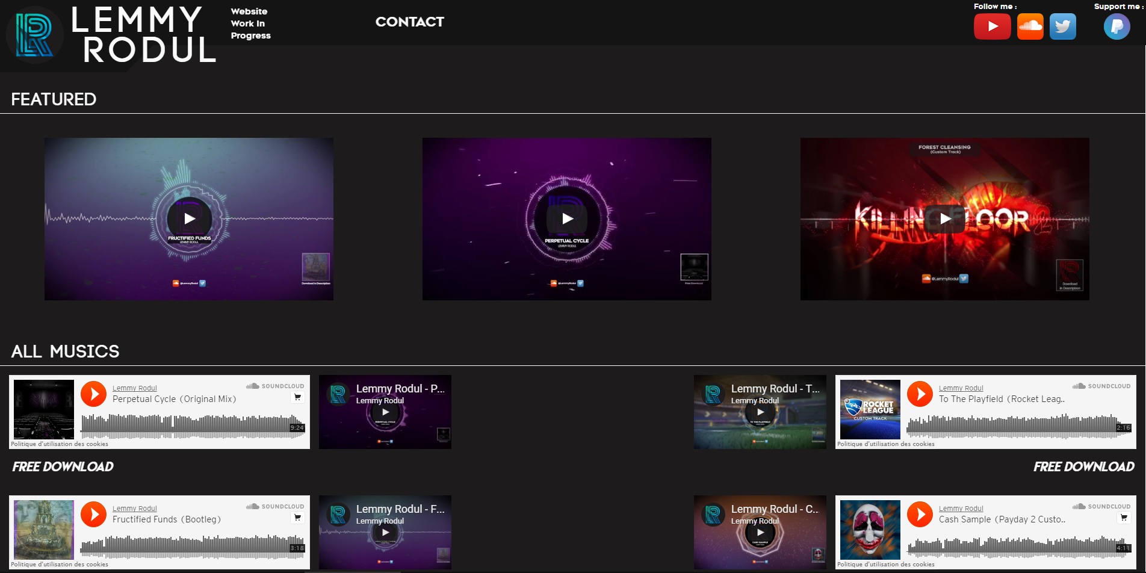
Task: Open the Twitter follow icon
Action: [1062, 26]
